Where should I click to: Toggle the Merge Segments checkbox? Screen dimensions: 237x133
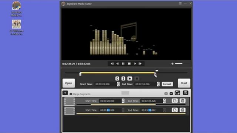tap(71, 94)
